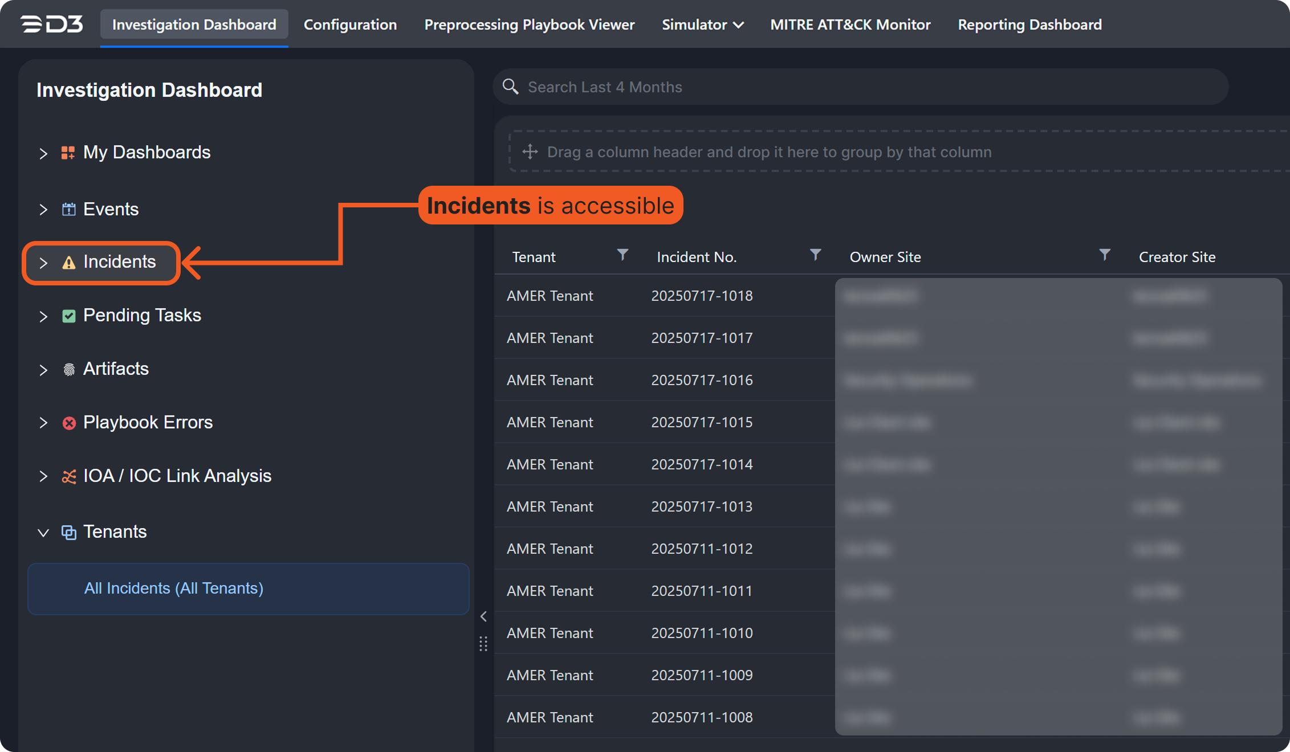
Task: Click the IOA / IOC Link Analysis icon
Action: tap(68, 476)
